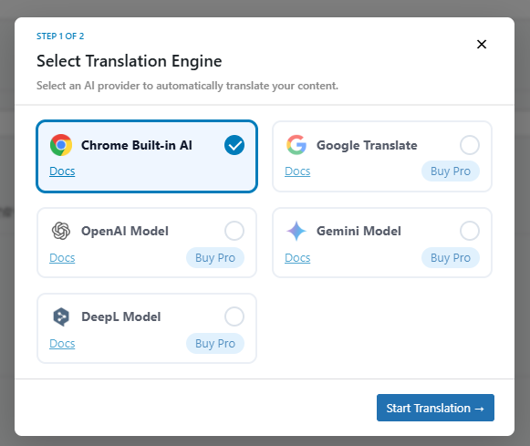Click the Start Translation button

tap(435, 408)
